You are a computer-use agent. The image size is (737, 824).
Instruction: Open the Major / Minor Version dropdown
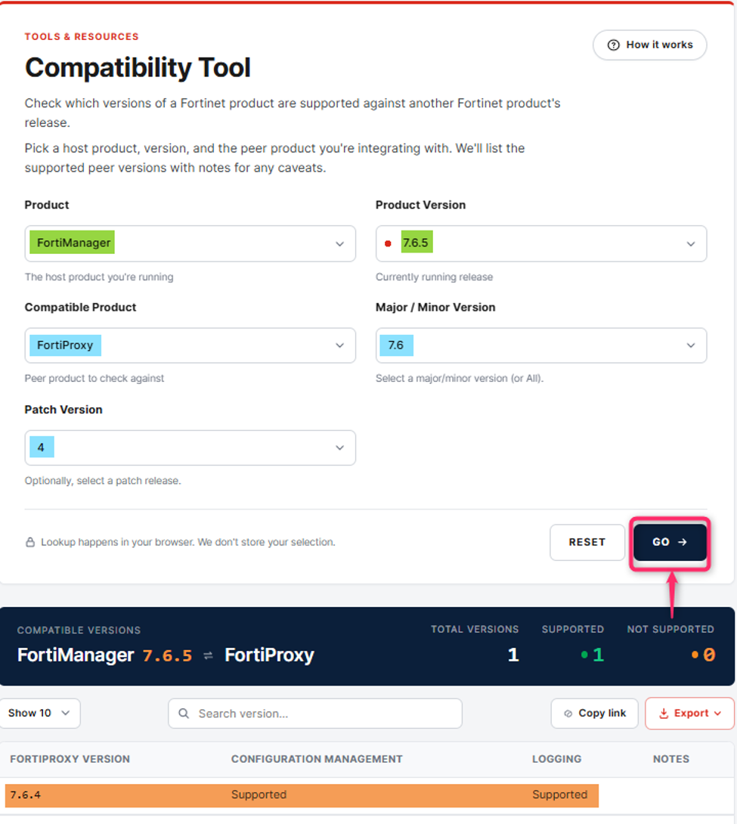point(541,345)
